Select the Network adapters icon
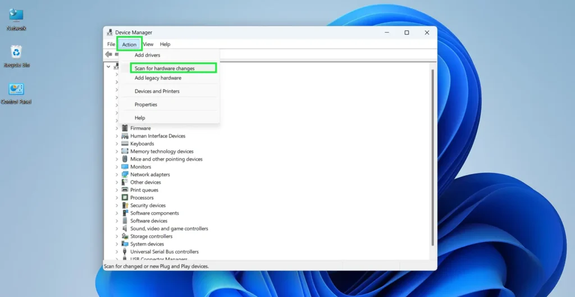 125,174
